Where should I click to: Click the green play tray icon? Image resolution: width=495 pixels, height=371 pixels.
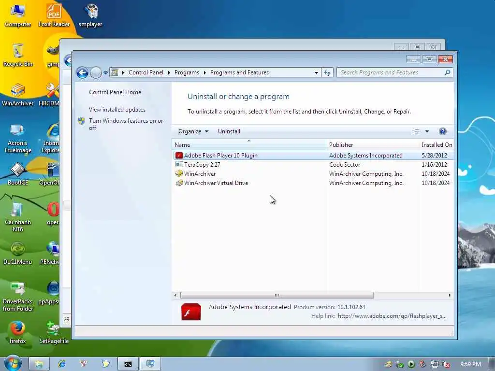pos(411,365)
